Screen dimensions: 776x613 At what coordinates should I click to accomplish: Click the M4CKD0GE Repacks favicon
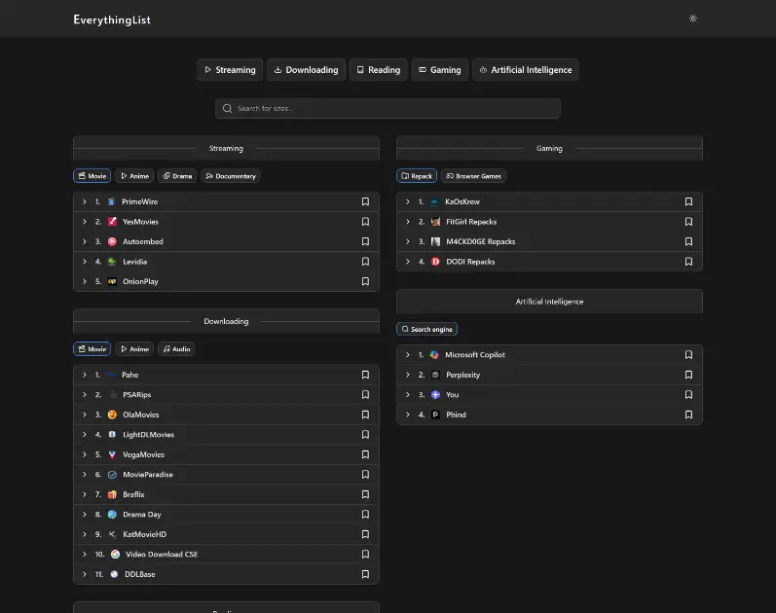[x=435, y=241]
